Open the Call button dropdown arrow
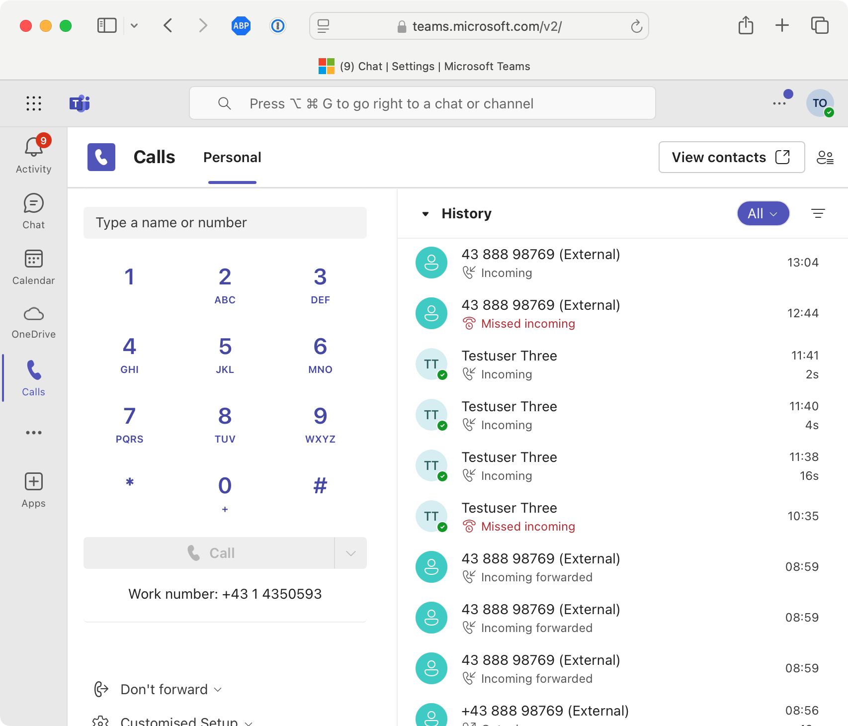The height and width of the screenshot is (726, 848). (x=350, y=553)
